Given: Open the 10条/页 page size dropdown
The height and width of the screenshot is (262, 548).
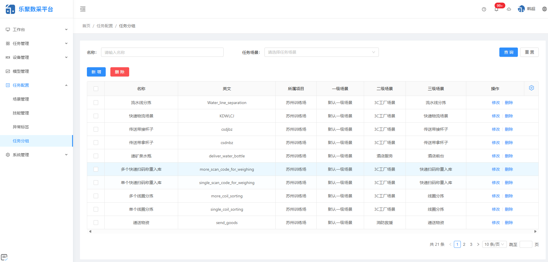Looking at the screenshot, I should tap(494, 244).
